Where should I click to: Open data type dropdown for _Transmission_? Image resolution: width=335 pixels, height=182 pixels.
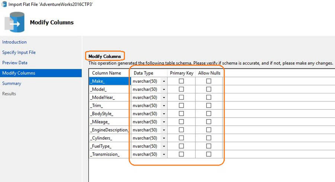pyautogui.click(x=164, y=154)
